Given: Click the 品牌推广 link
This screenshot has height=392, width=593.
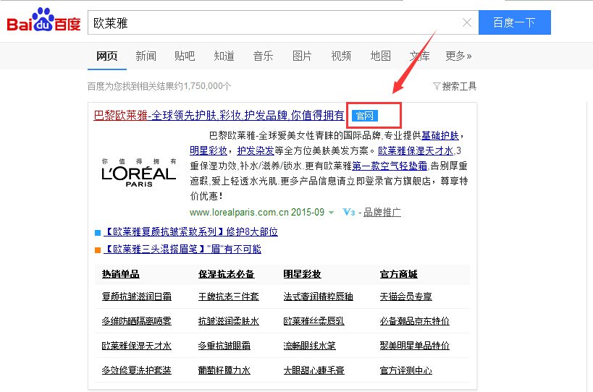Looking at the screenshot, I should (x=382, y=213).
